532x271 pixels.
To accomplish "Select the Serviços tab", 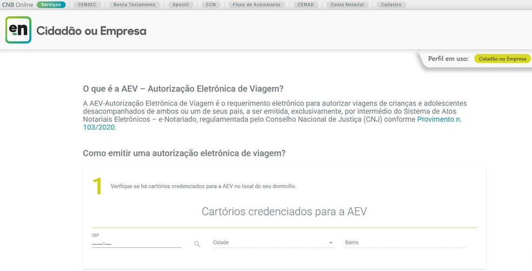I will pyautogui.click(x=51, y=5).
